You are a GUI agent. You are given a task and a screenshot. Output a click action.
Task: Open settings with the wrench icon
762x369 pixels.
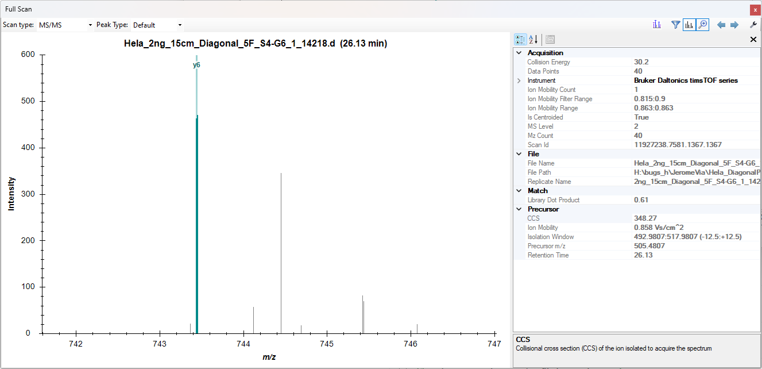tap(753, 25)
